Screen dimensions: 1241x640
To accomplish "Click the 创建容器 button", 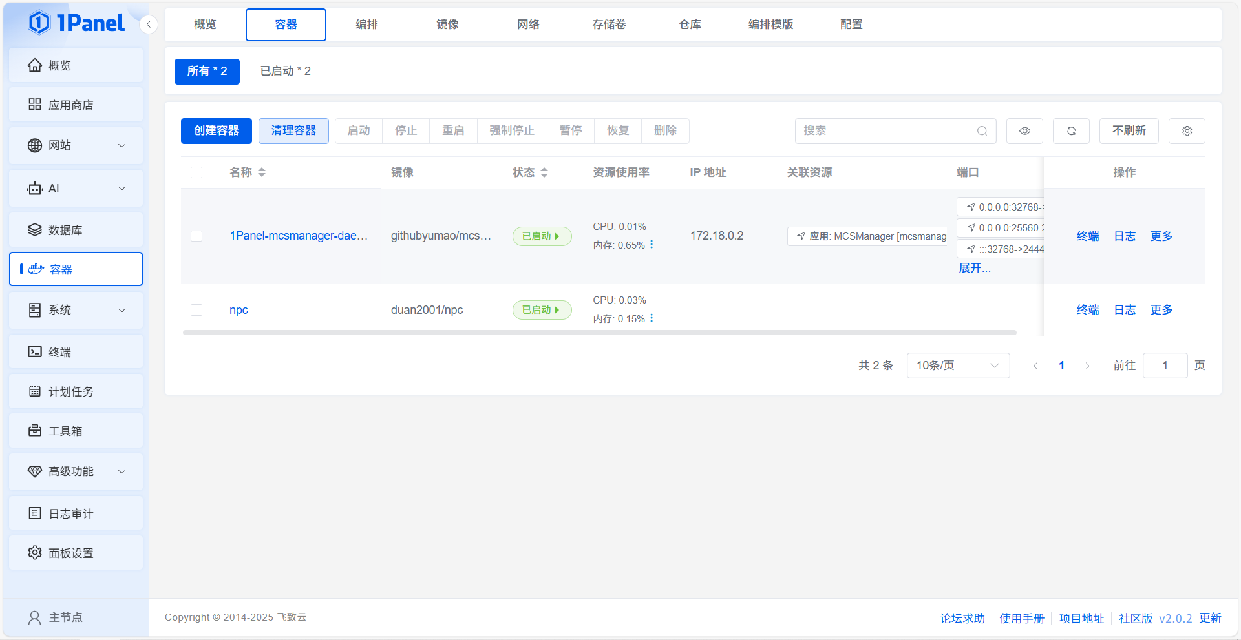I will (x=216, y=131).
